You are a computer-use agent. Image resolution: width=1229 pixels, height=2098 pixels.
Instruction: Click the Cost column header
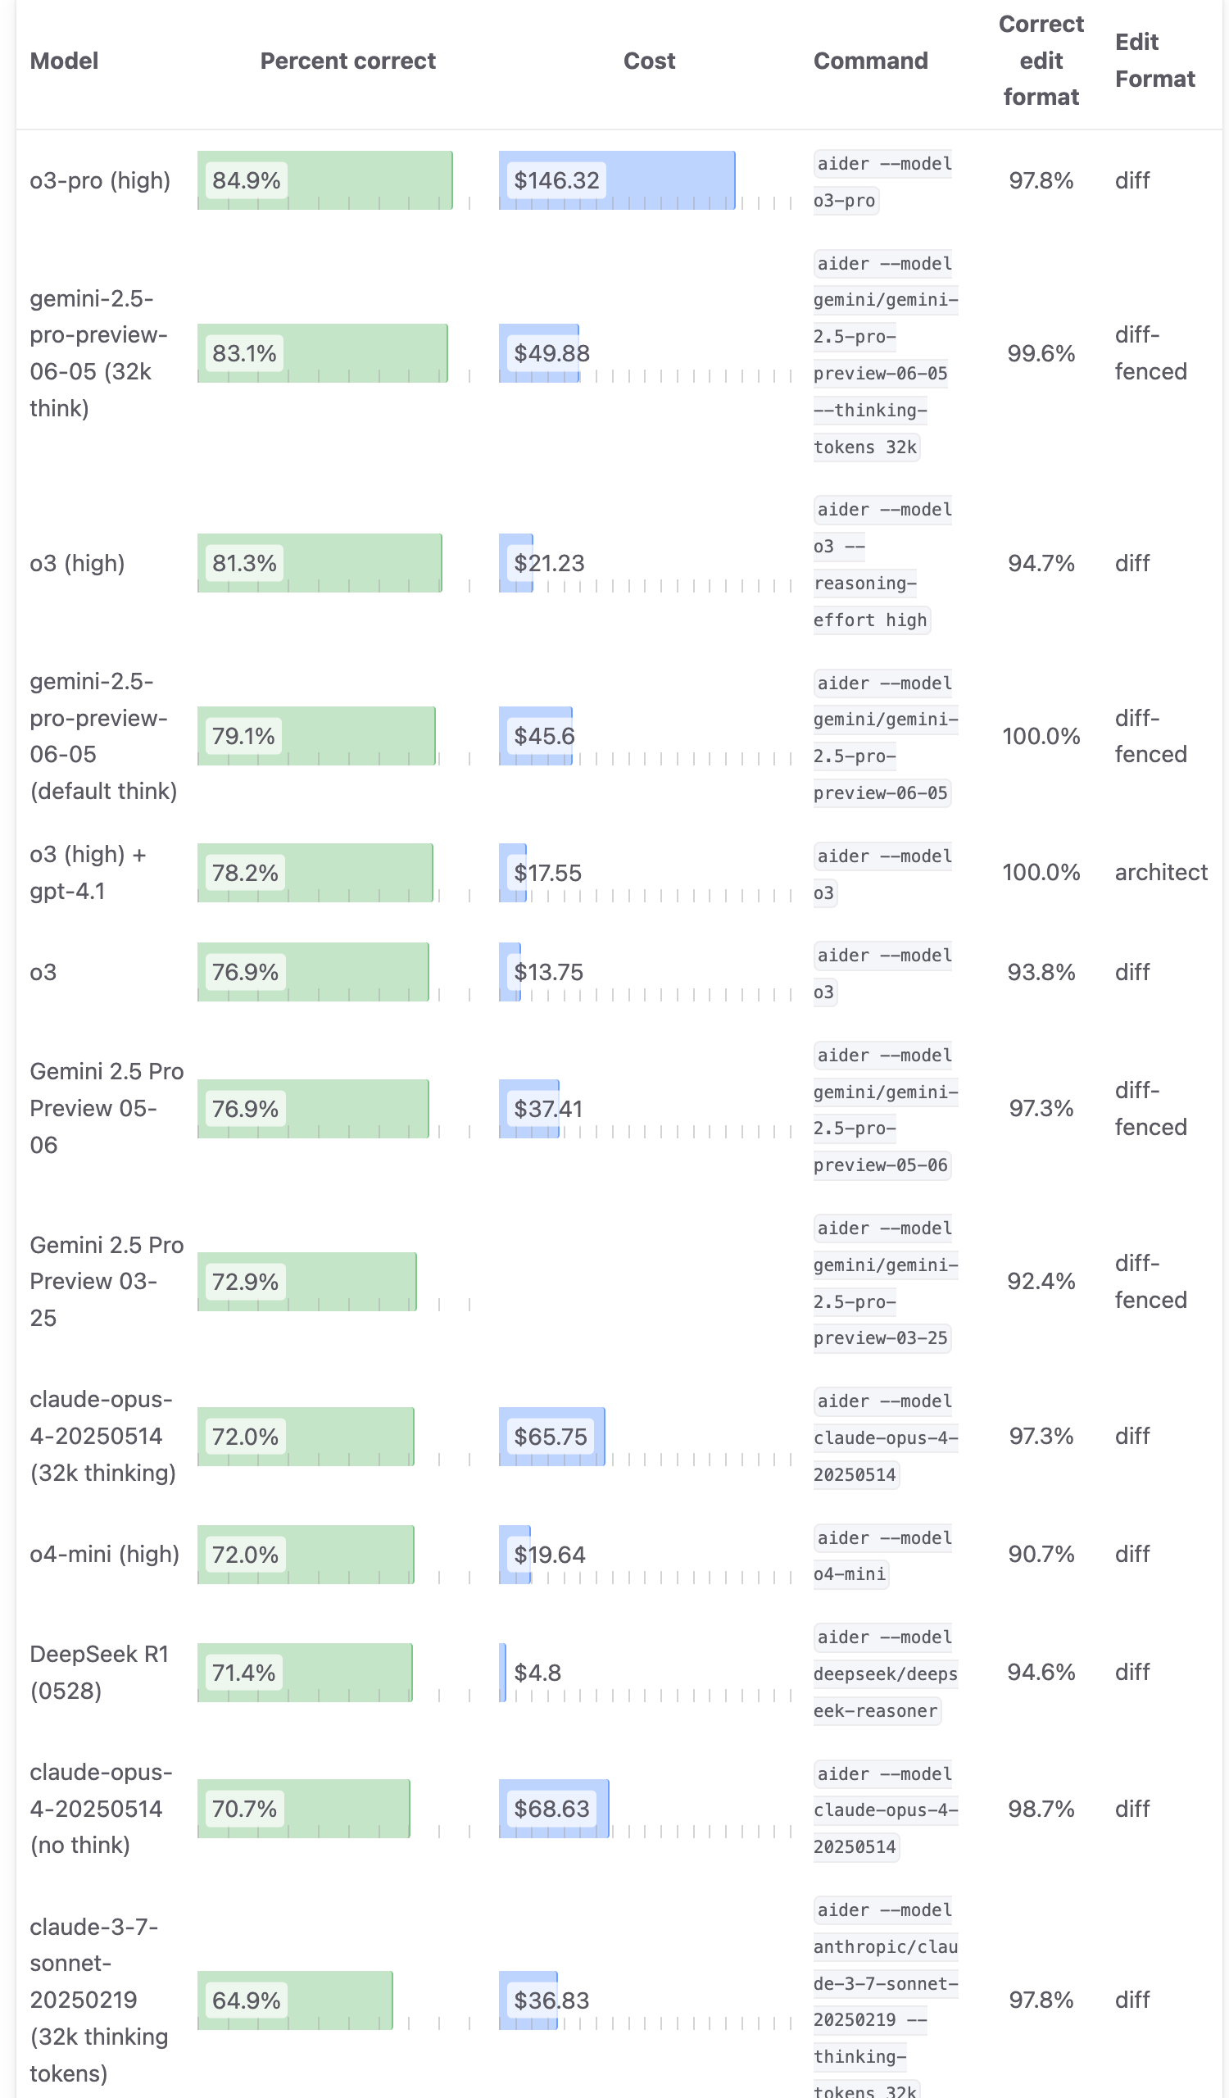(649, 61)
